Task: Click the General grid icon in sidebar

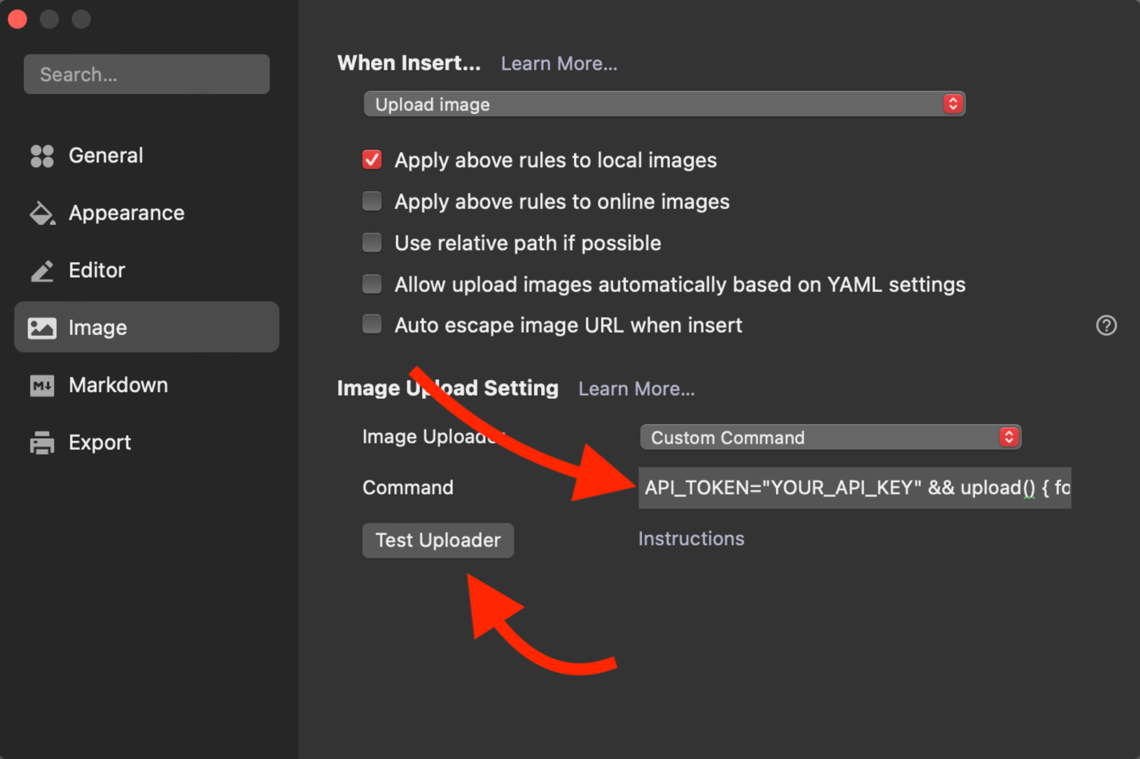Action: (x=42, y=156)
